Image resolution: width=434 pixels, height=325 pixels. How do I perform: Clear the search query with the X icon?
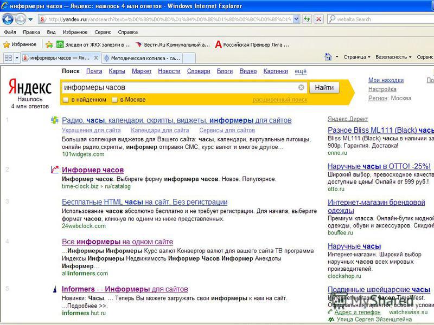(x=301, y=88)
